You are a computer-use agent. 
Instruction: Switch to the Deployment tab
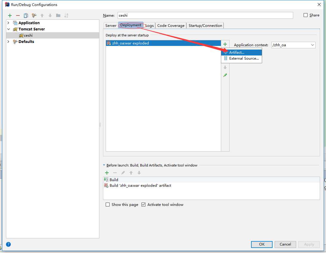[x=130, y=25]
